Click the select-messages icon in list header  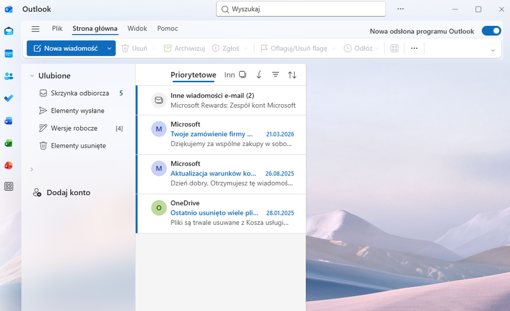coord(243,74)
